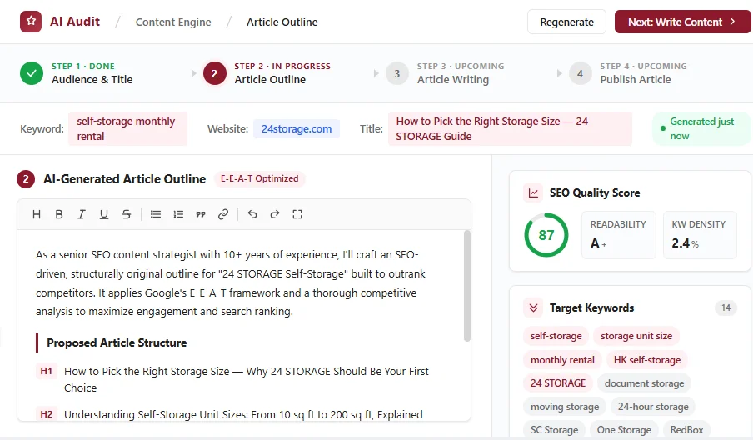Click the Understanding Self-Storage Unit Sizes line

(243, 414)
